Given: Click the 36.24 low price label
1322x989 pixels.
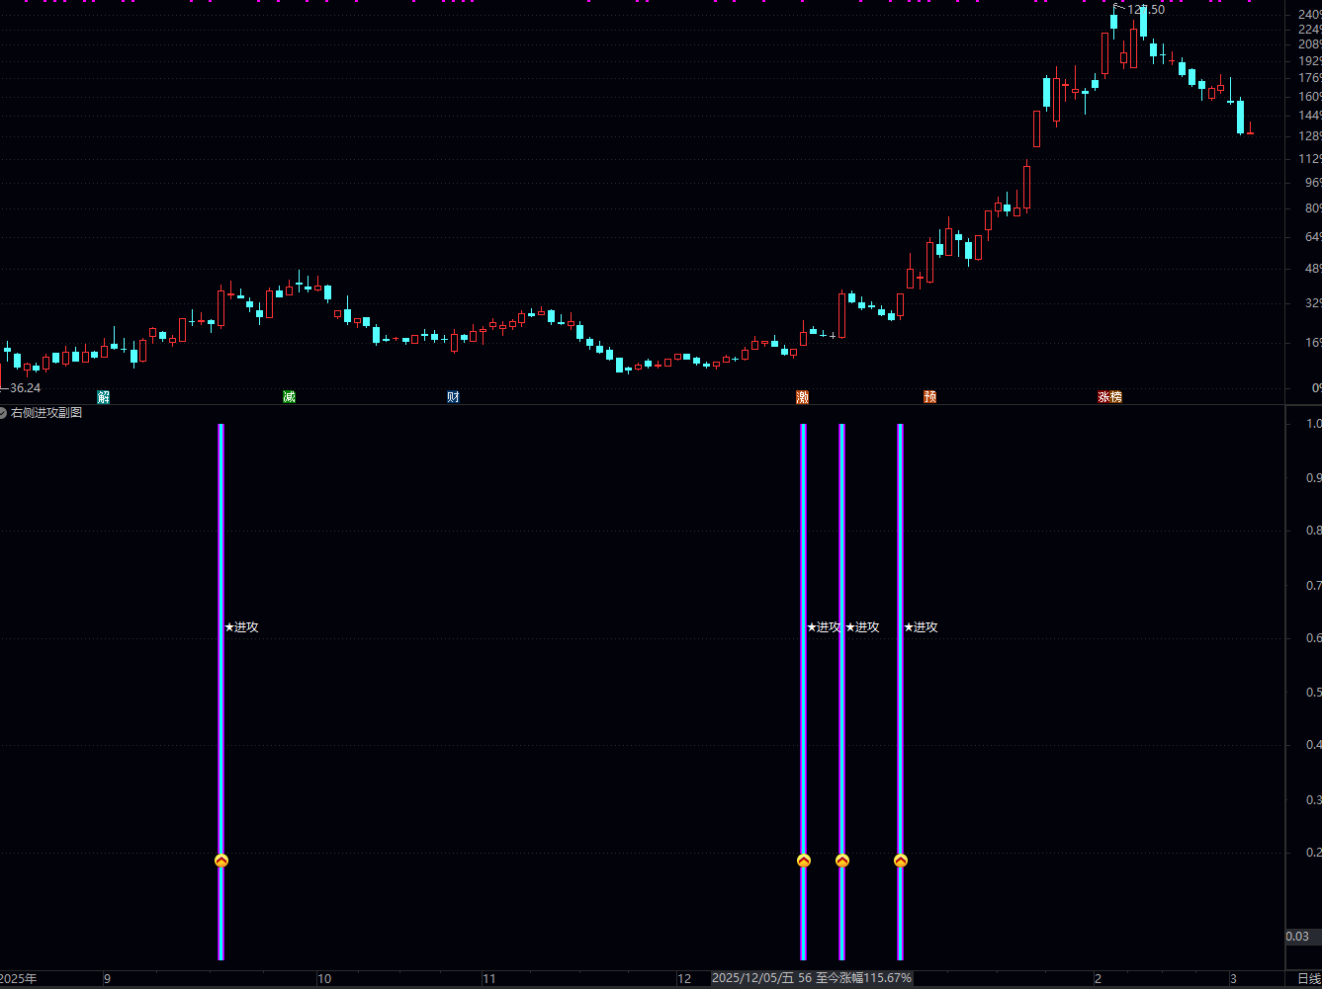Looking at the screenshot, I should click(25, 388).
